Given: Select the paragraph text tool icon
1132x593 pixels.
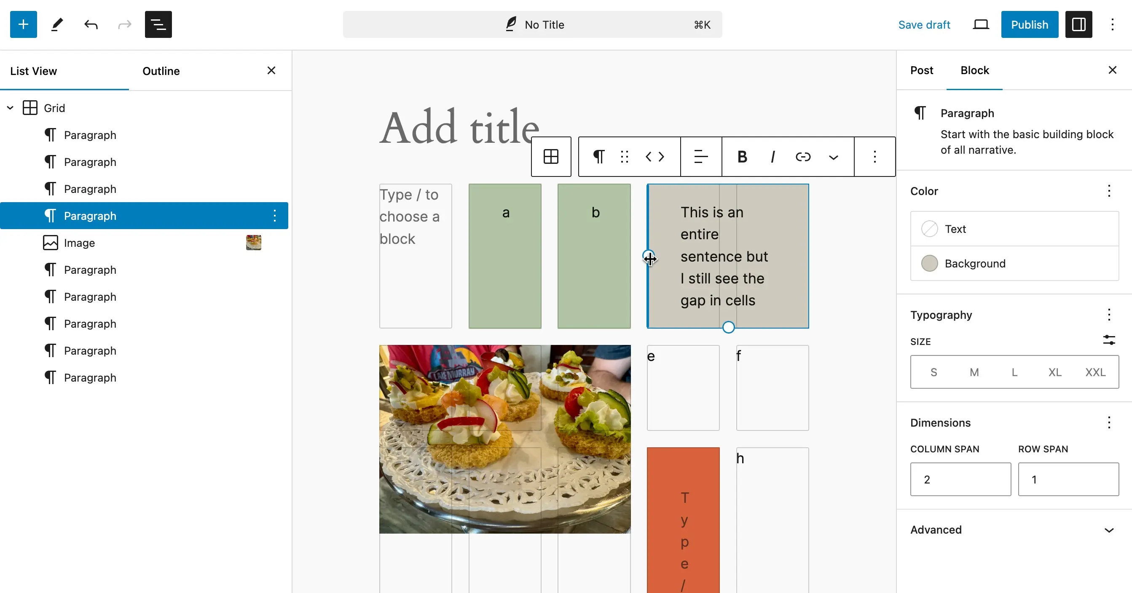Looking at the screenshot, I should [x=598, y=157].
